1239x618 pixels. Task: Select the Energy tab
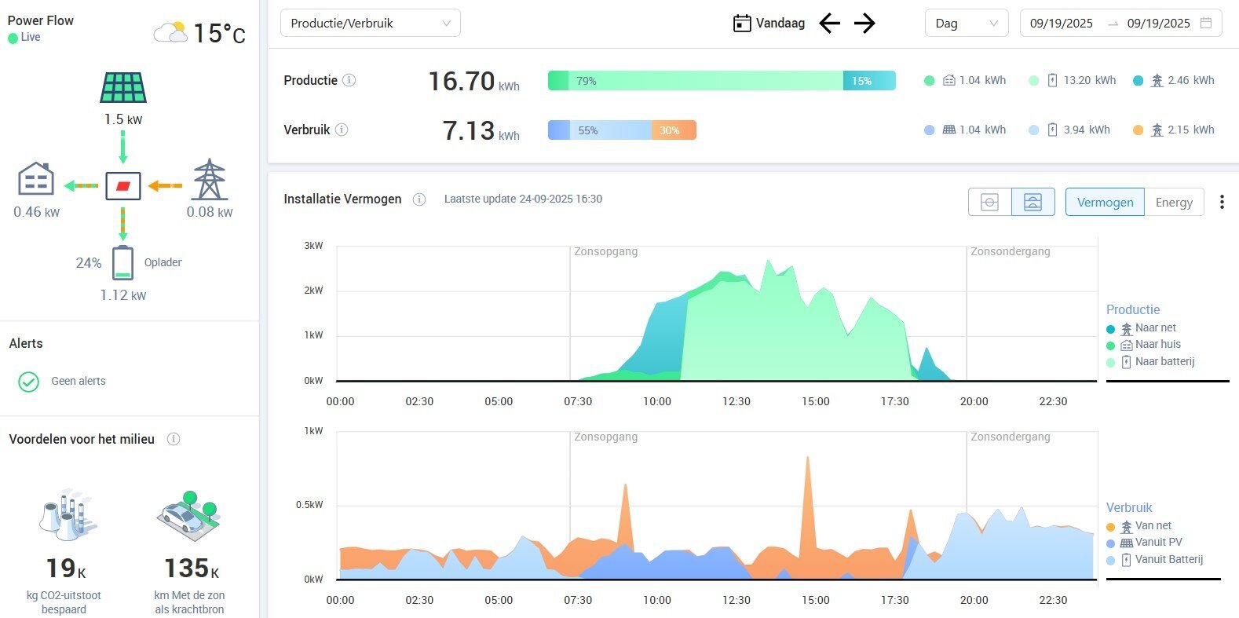(1174, 203)
